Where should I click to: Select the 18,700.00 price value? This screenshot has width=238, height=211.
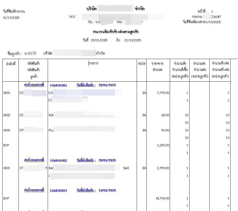click(x=162, y=198)
